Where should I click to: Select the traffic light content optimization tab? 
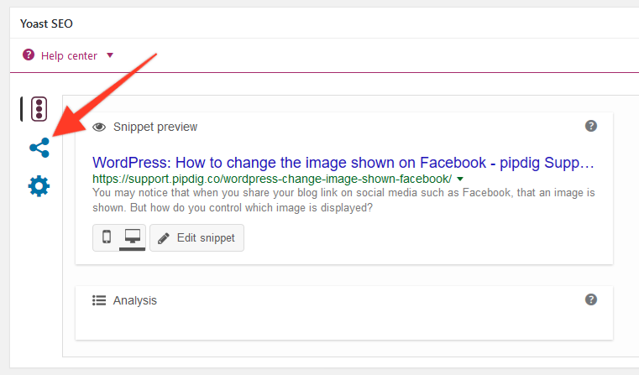(x=39, y=109)
